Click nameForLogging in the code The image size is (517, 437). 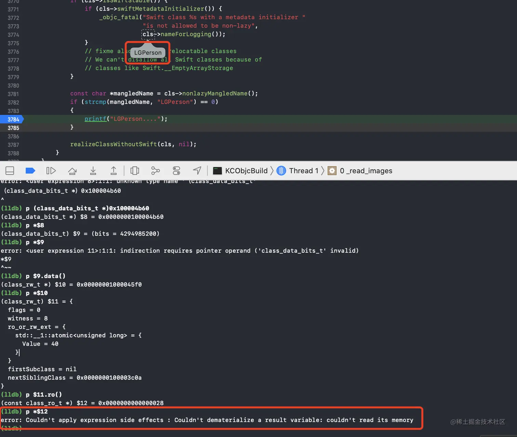pos(186,34)
